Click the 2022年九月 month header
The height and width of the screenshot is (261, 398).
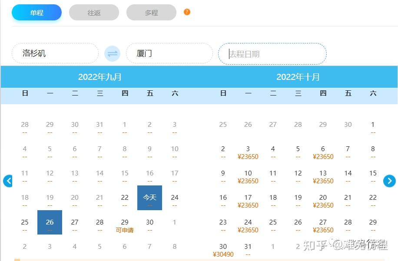[100, 77]
